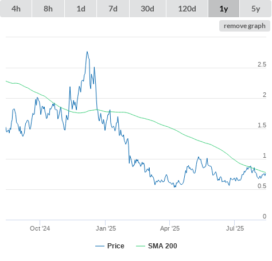Click the Jul '25 axis label
Viewport: 272px width, 261px height.
click(235, 228)
